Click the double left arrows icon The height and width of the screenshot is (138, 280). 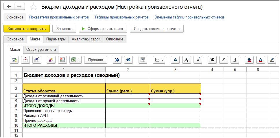coord(128,60)
